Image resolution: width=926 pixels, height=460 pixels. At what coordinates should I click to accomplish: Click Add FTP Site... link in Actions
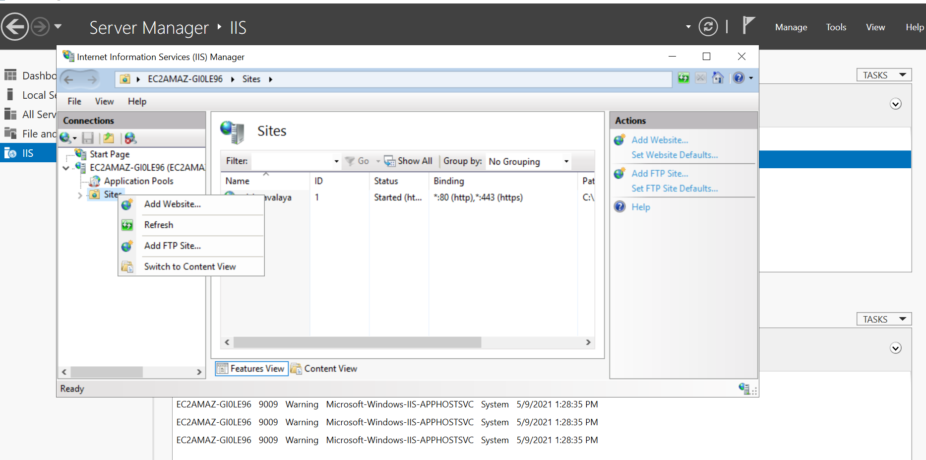tap(660, 173)
